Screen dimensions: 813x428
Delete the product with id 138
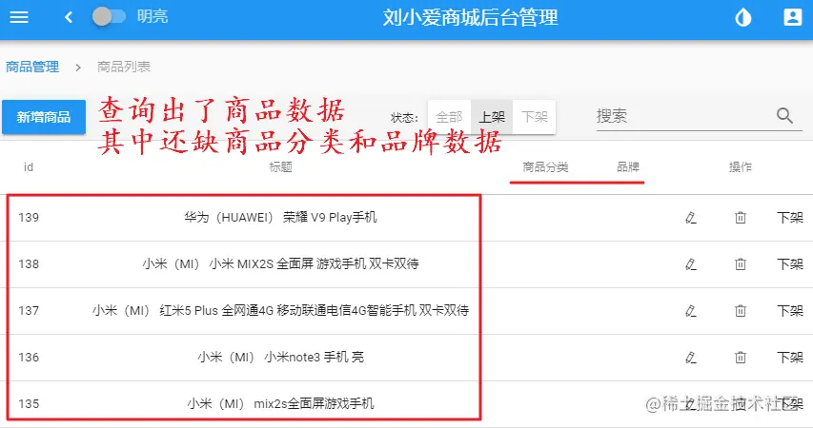pos(741,264)
